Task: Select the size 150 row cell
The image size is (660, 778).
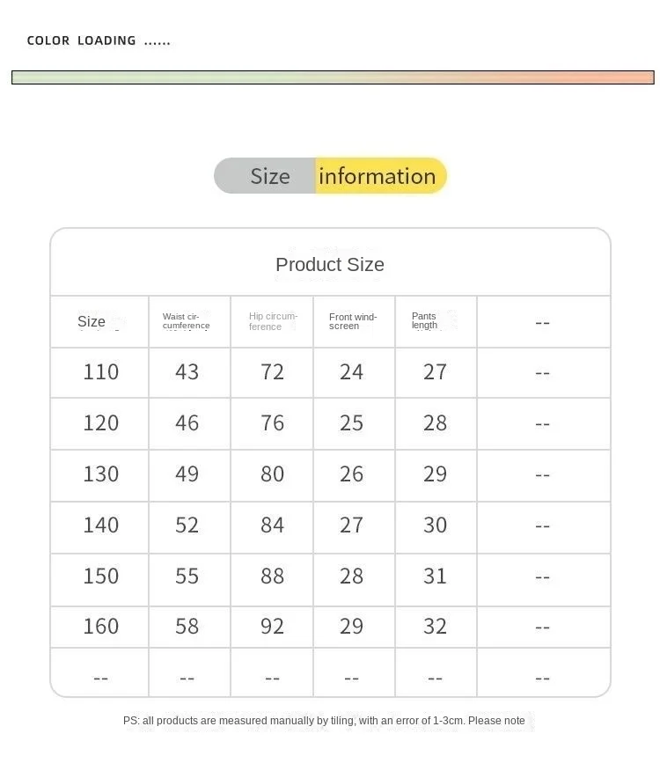Action: (100, 576)
